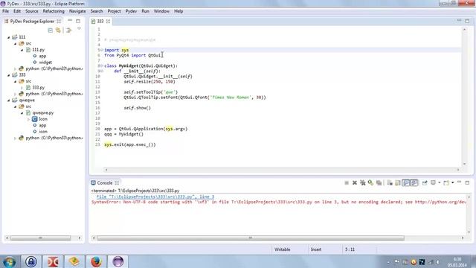Open the Navigate menu
The image size is (476, 268).
[x=77, y=11]
